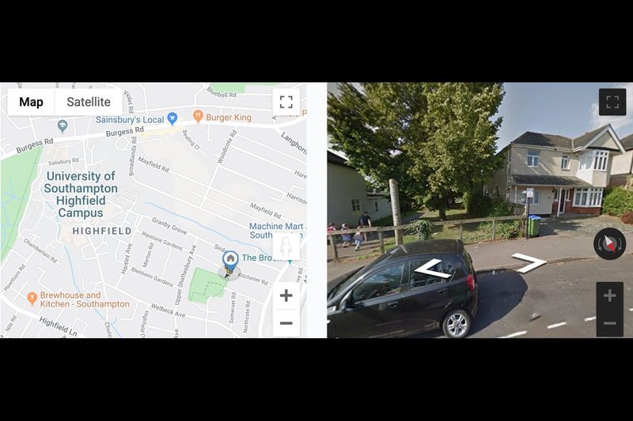Select the Map view tab
Image resolution: width=633 pixels, height=421 pixels.
point(31,102)
